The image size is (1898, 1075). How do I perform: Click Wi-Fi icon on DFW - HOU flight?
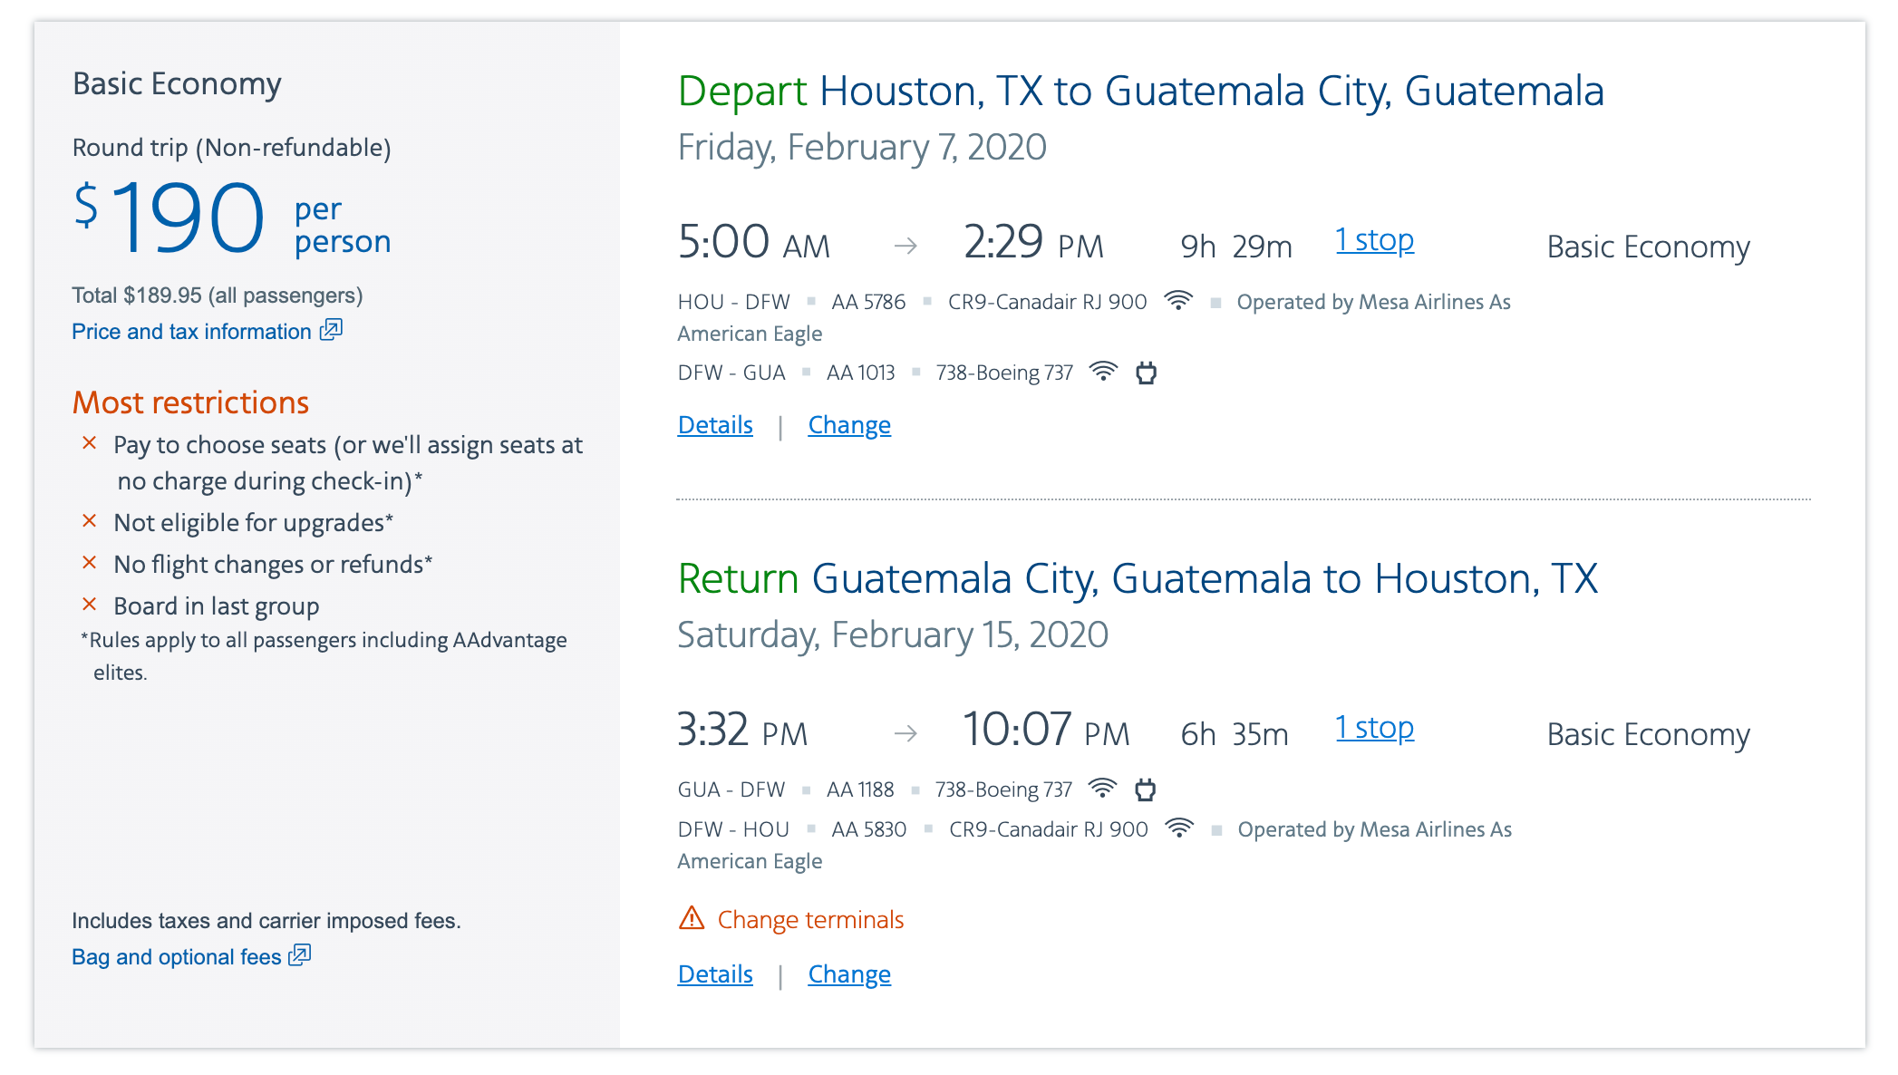coord(1179,828)
